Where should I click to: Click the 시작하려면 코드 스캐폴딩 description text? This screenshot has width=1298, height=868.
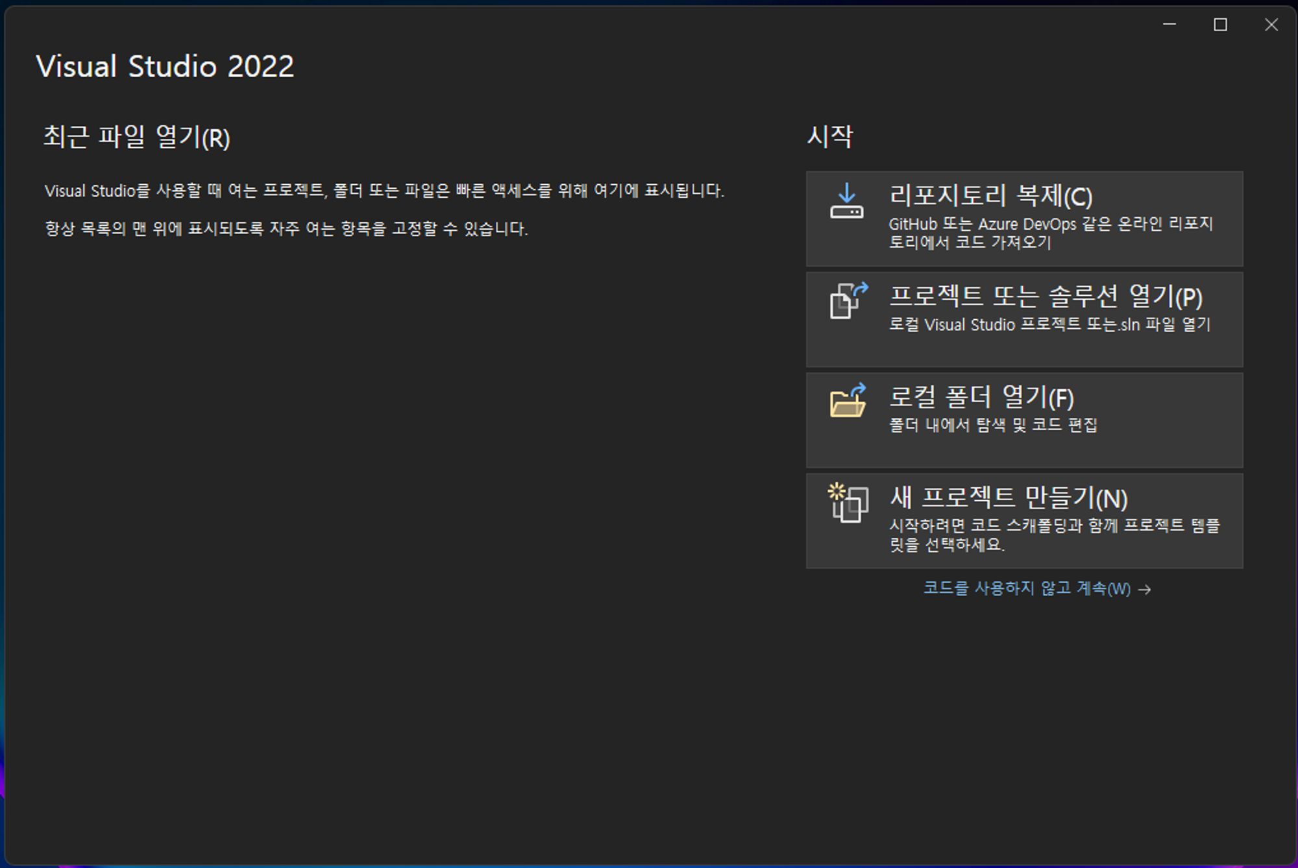pos(1054,535)
